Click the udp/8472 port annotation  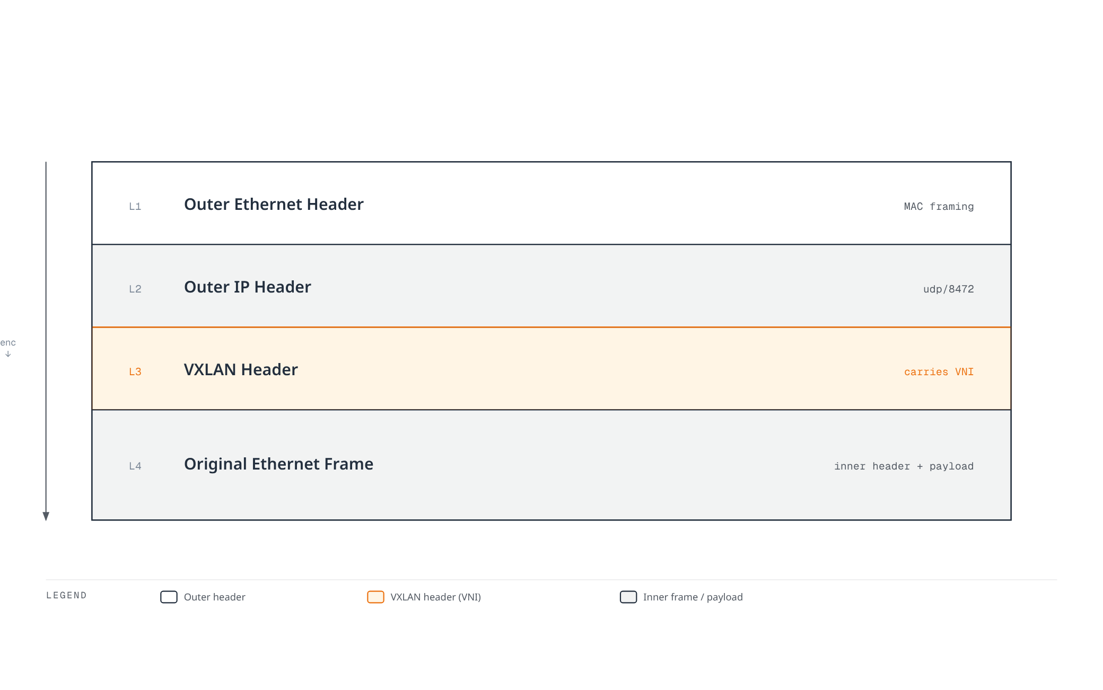948,289
